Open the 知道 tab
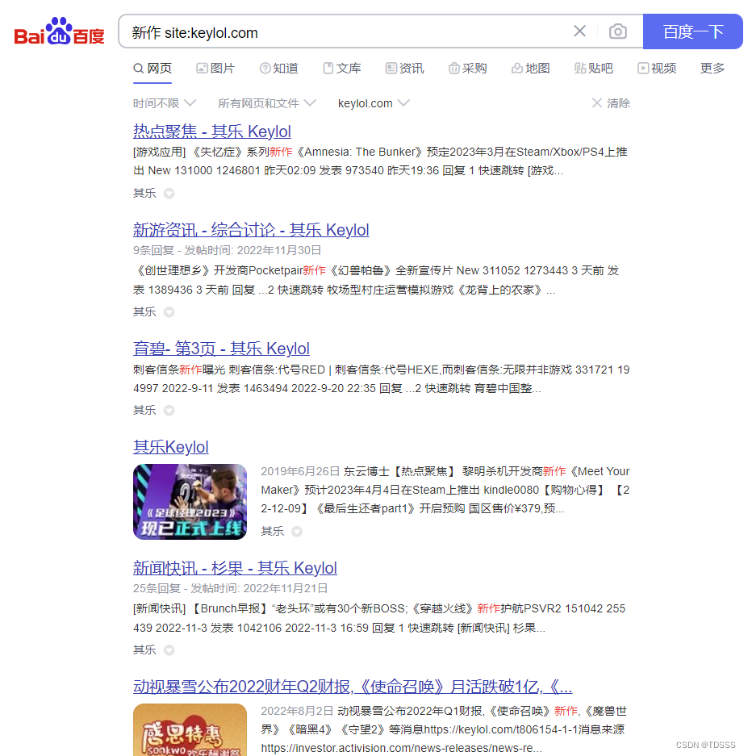 (278, 69)
